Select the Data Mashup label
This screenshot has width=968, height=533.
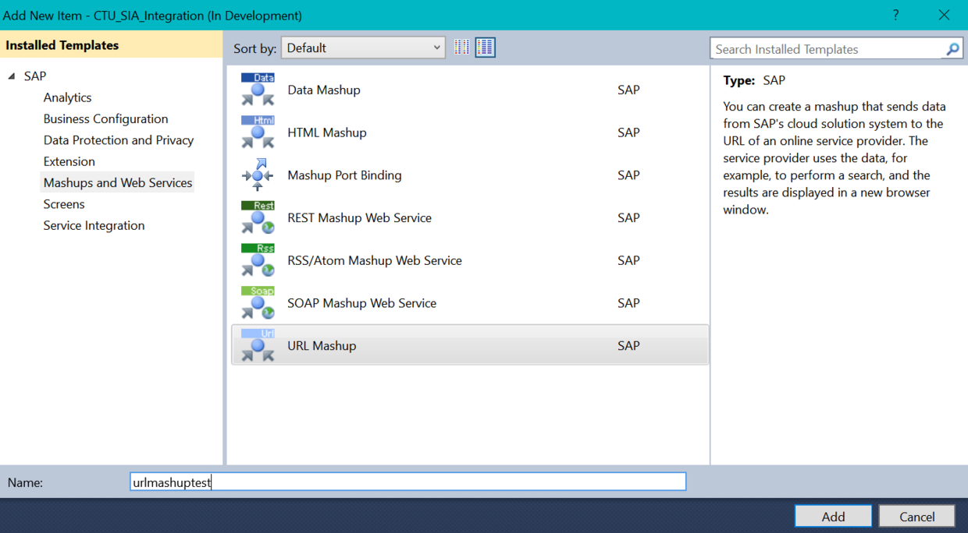pos(324,90)
